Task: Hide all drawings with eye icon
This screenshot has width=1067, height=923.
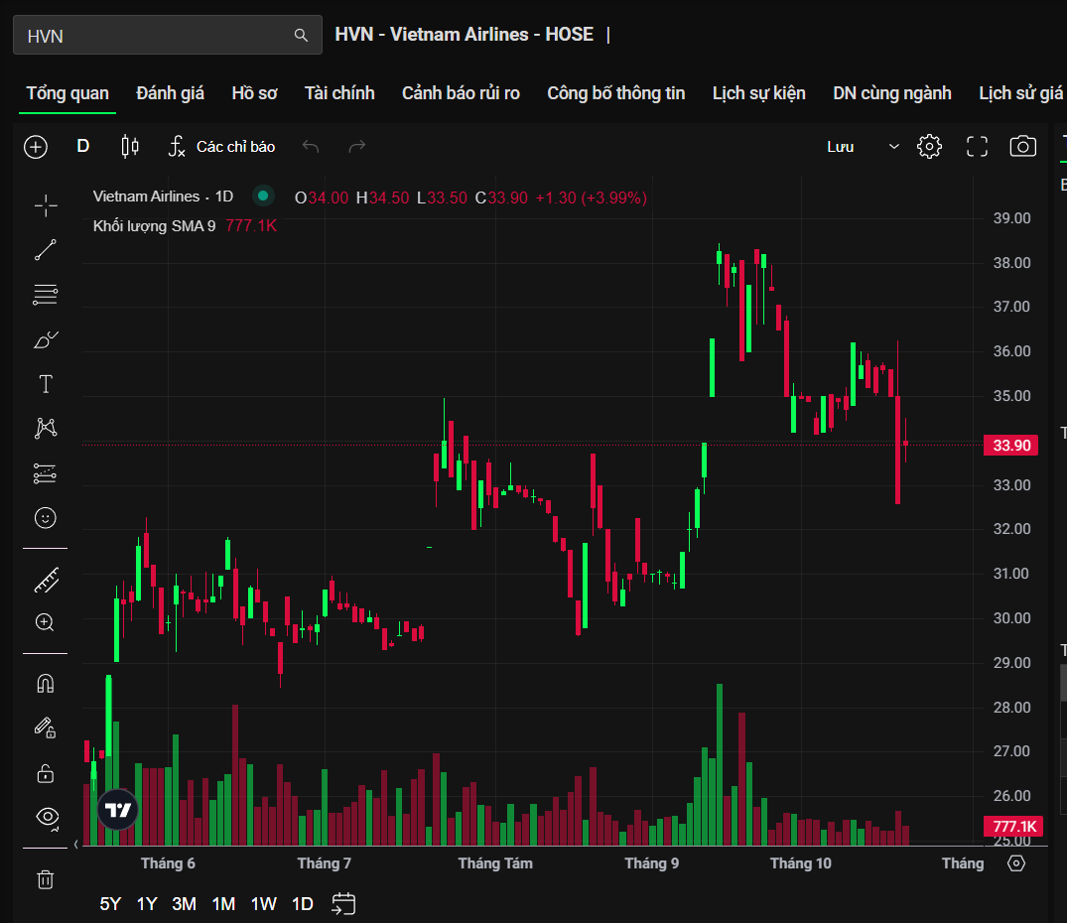Action: pyautogui.click(x=46, y=817)
